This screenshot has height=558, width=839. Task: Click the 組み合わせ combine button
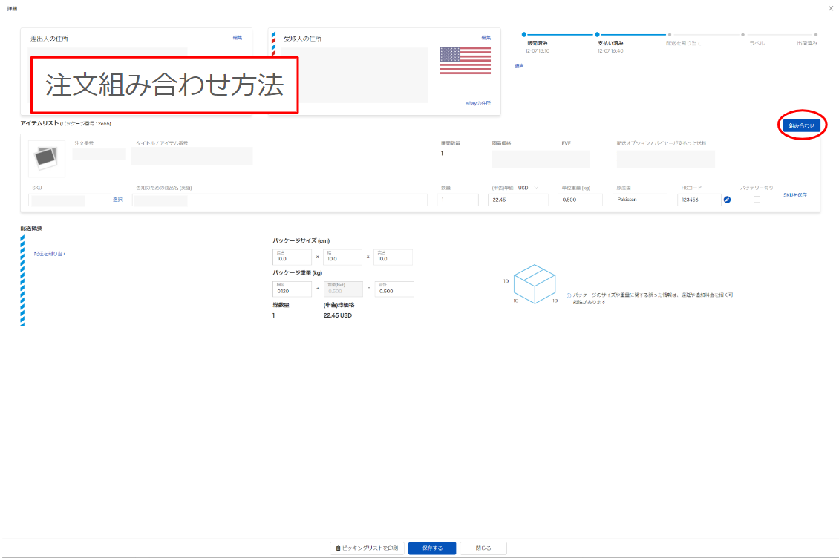(801, 126)
